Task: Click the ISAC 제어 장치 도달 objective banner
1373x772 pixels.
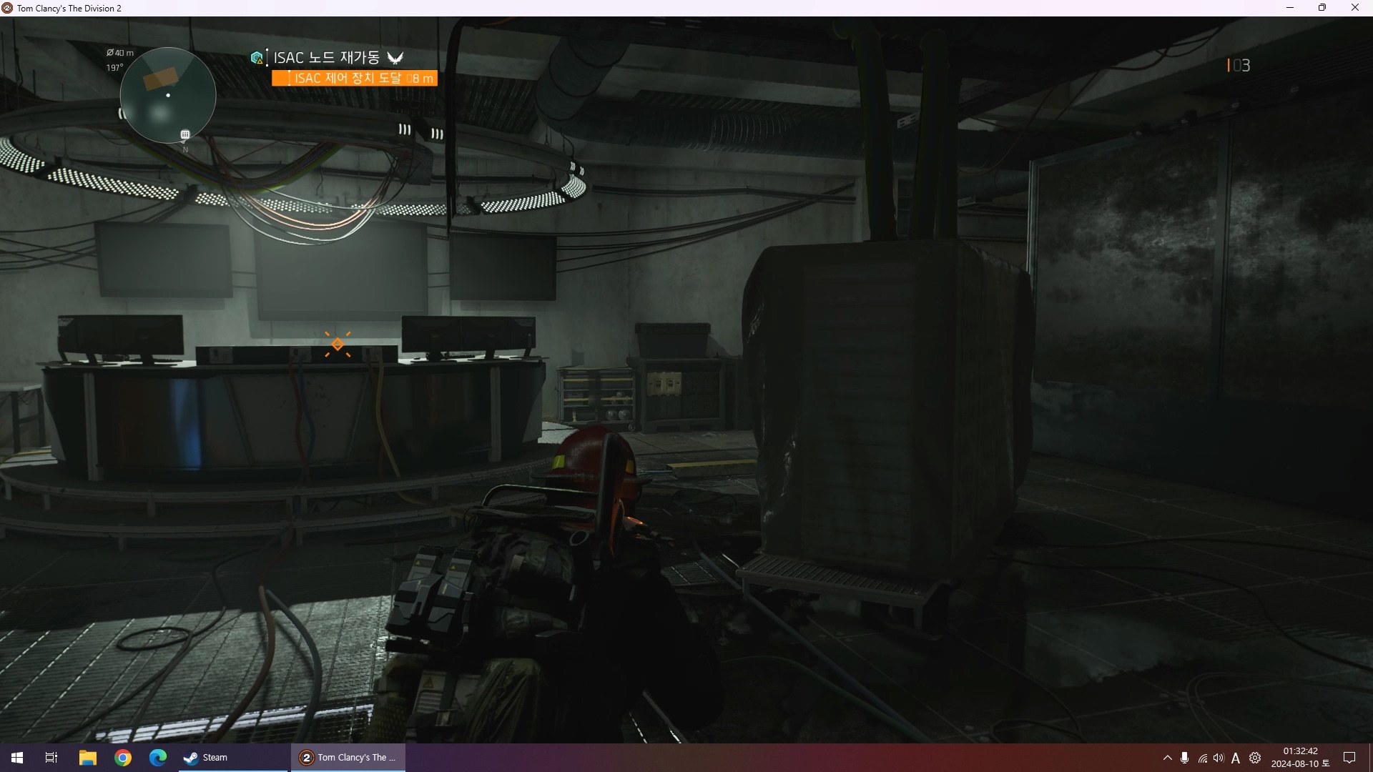Action: tap(355, 78)
